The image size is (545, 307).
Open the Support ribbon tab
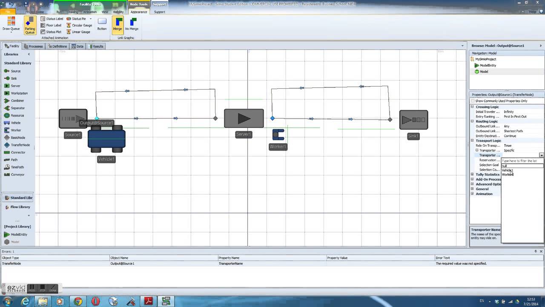(160, 12)
